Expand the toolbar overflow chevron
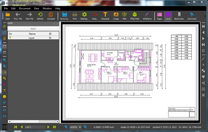Screen dimensions: 208x132 [205, 16]
